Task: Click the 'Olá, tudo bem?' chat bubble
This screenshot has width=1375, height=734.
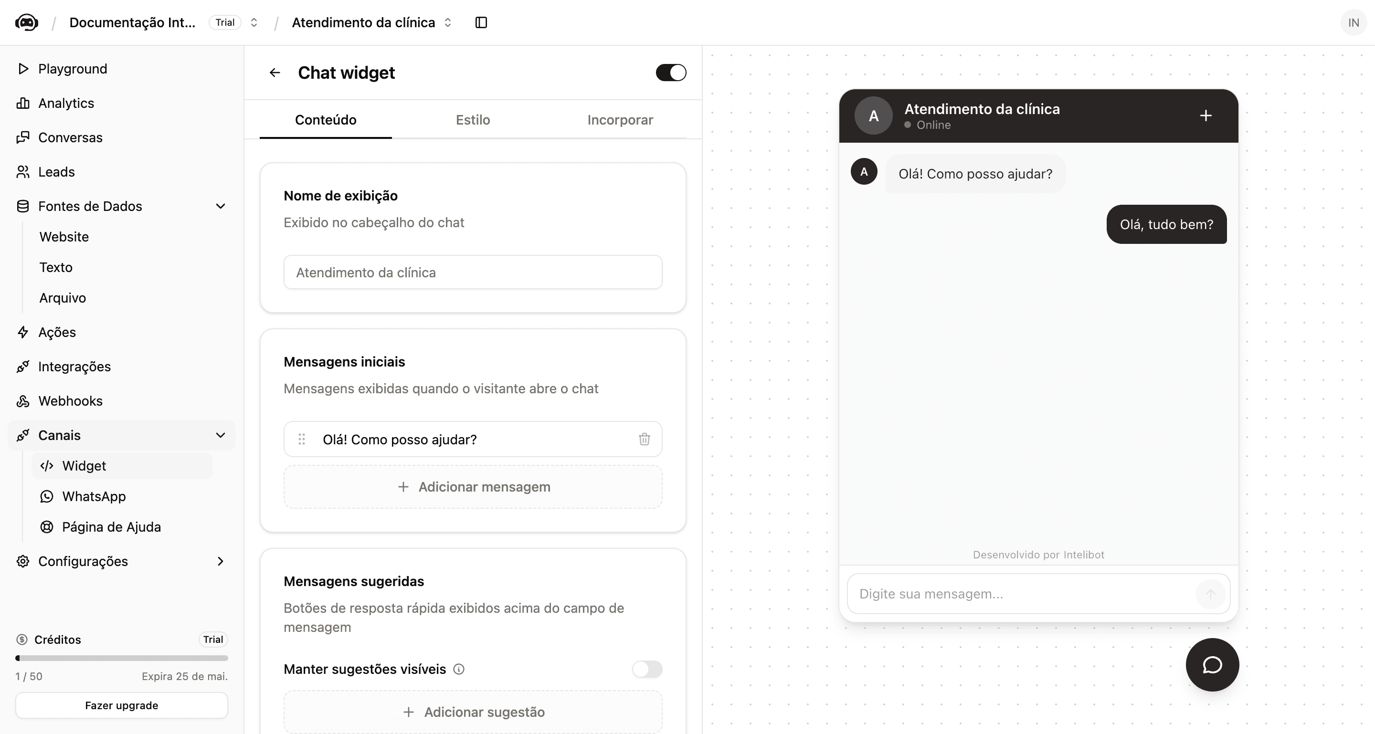Action: click(1166, 224)
